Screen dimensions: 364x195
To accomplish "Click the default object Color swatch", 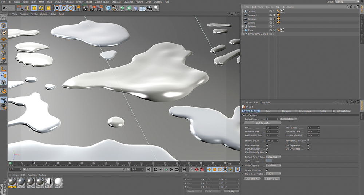I will click(269, 161).
